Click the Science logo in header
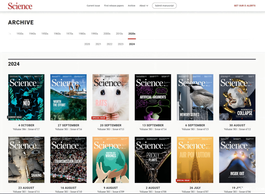The width and height of the screenshot is (265, 194). coord(20,6)
